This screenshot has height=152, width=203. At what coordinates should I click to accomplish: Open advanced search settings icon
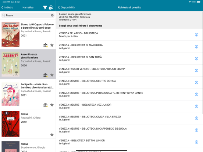51,7
